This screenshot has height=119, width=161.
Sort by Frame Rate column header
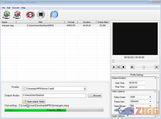[103, 22]
